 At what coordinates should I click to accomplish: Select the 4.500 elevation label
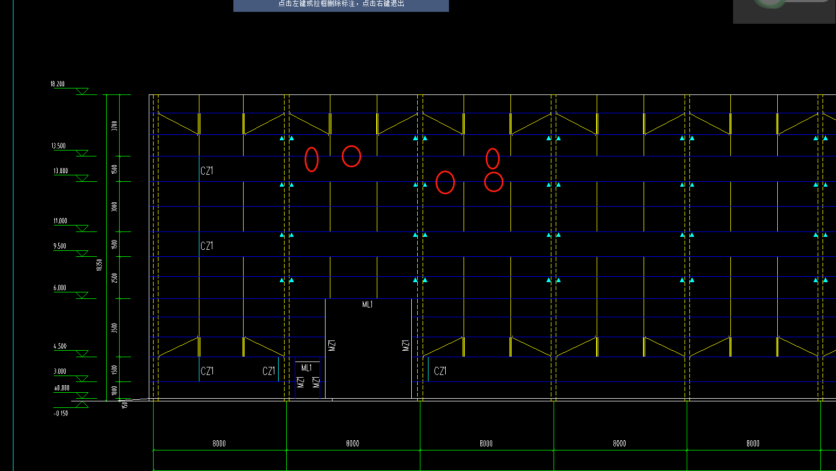click(60, 346)
